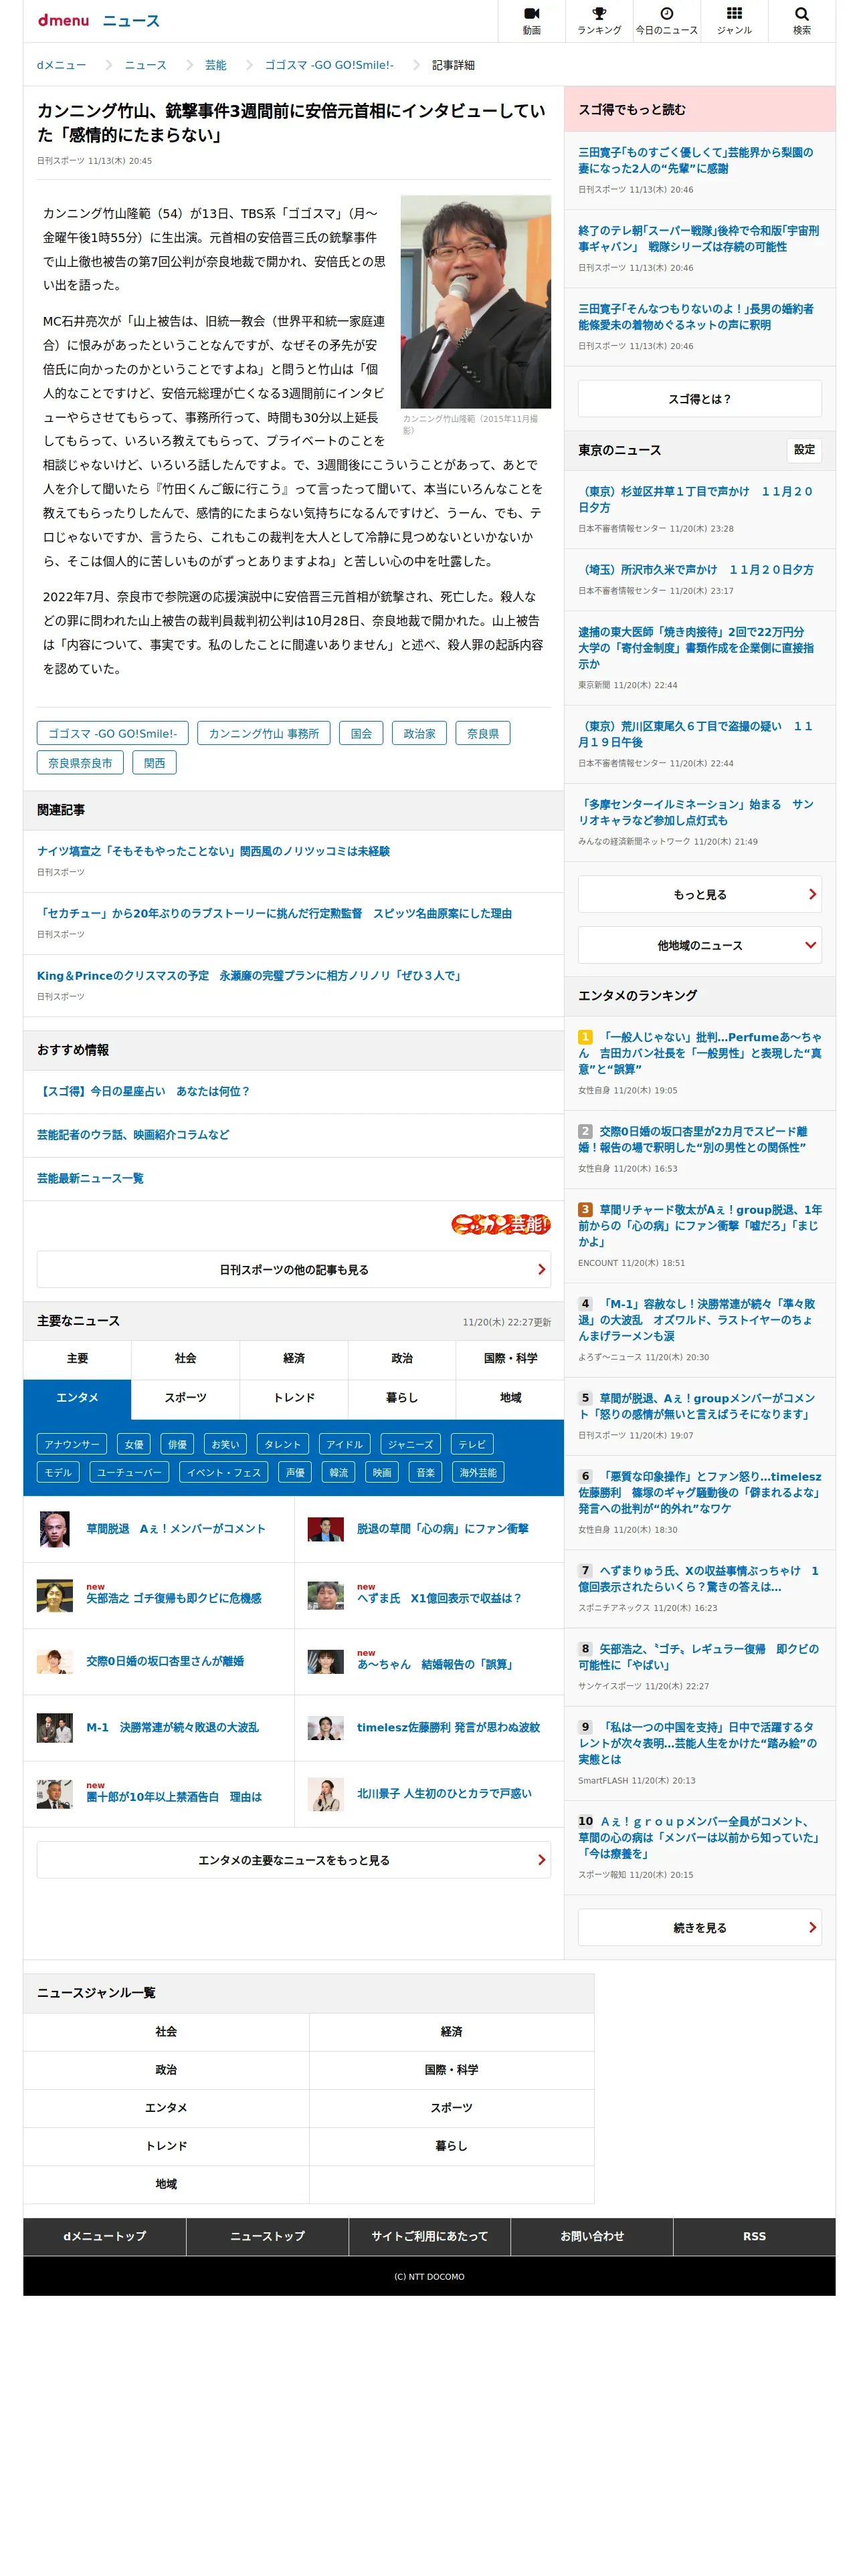Open へずま氏 X1億回表示で収益は？

click(439, 1598)
